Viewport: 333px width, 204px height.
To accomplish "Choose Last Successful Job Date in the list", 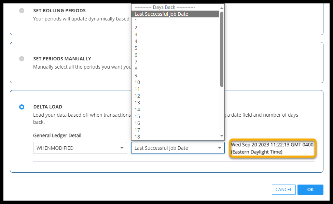I will pos(175,14).
